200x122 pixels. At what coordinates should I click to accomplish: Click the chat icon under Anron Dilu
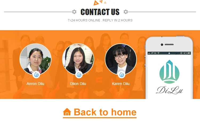pyautogui.click(x=36, y=75)
